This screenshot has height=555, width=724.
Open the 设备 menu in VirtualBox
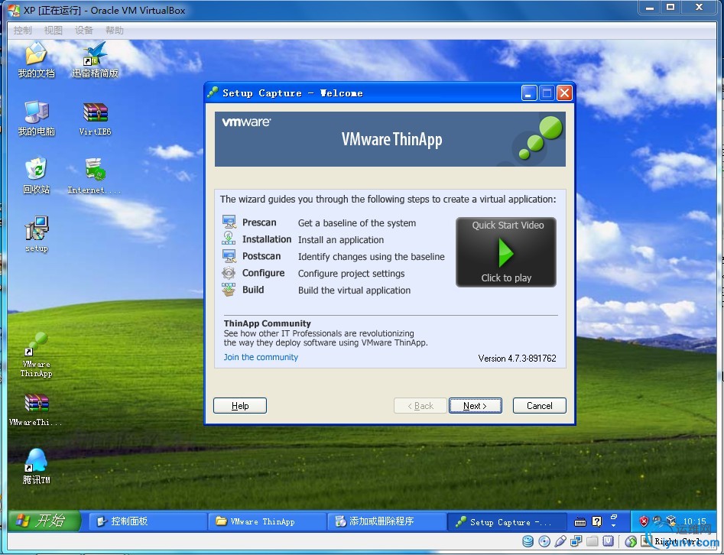pos(84,31)
